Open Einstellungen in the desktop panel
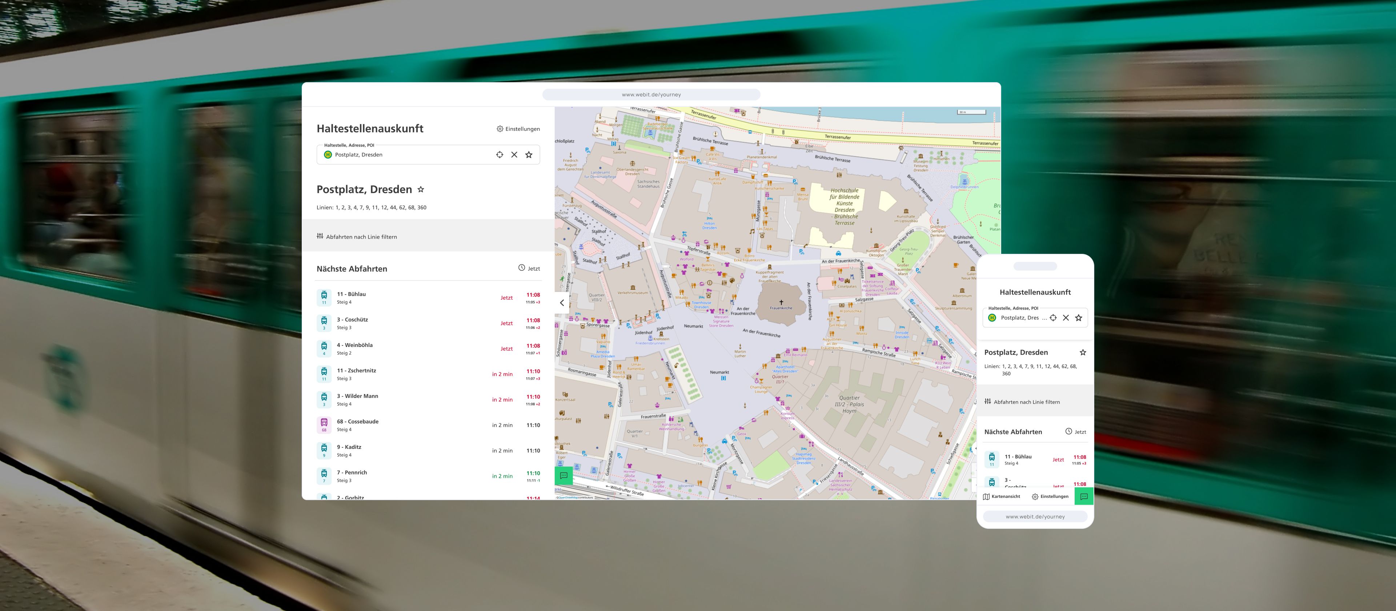Screen dimensions: 1396x611 point(518,129)
